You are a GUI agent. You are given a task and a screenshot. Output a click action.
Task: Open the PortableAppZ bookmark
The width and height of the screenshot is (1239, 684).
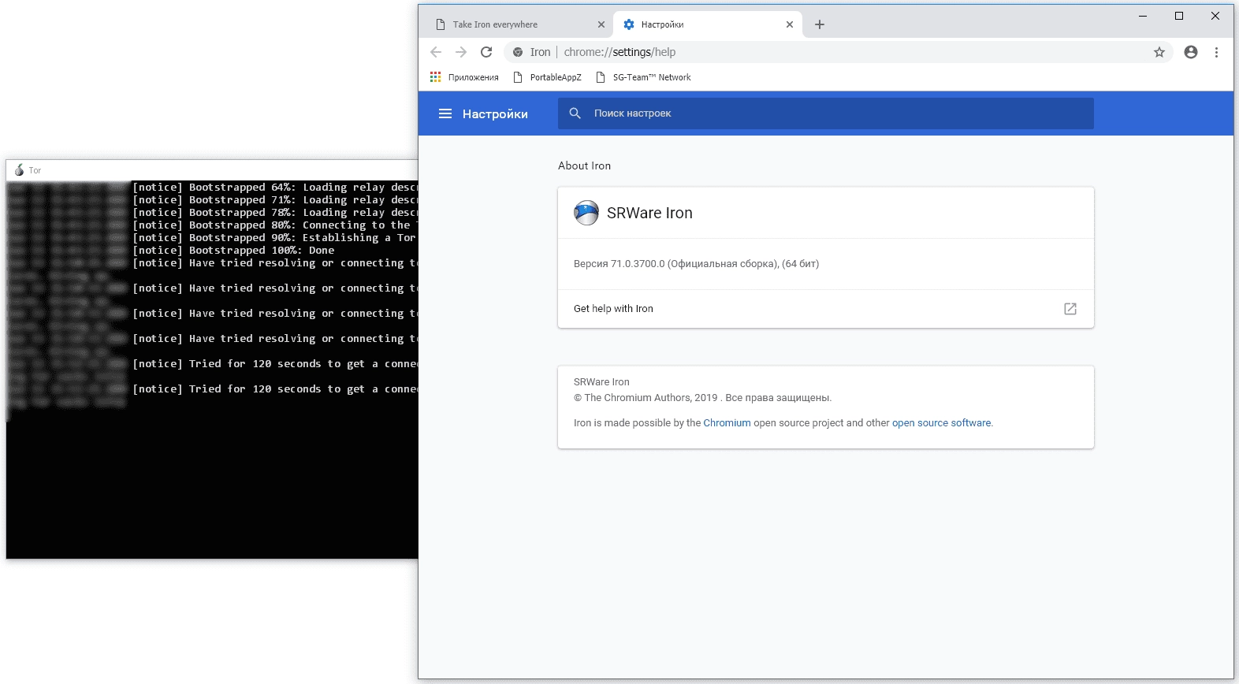tap(547, 77)
